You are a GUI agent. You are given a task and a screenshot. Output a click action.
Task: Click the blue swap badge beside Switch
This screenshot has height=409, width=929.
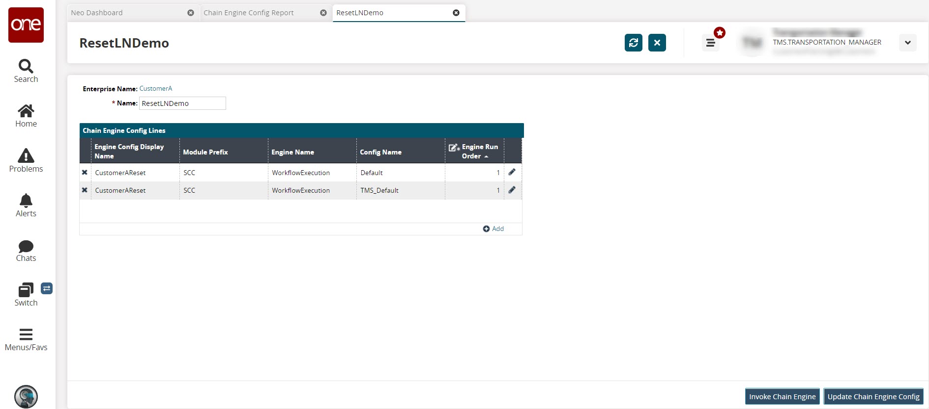pyautogui.click(x=47, y=288)
